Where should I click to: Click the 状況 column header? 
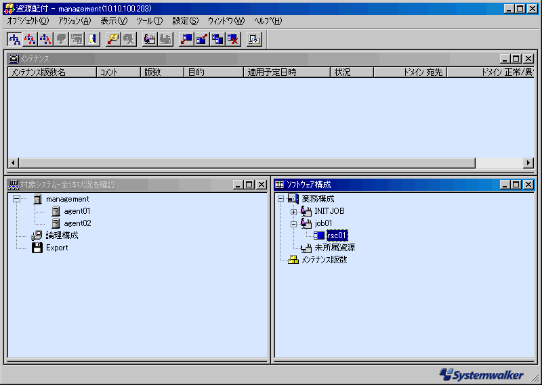click(352, 72)
